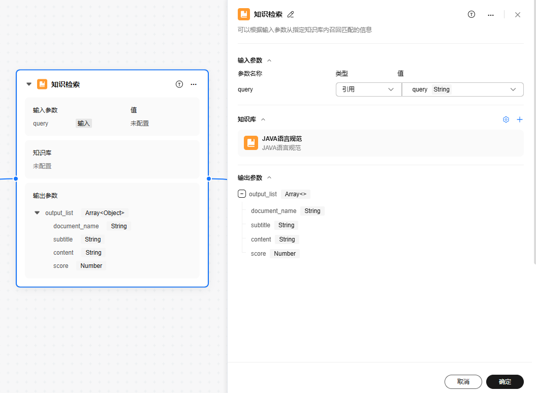Click the circled T icon on canvas node
Screen dimensions: 536x393
(x=179, y=84)
